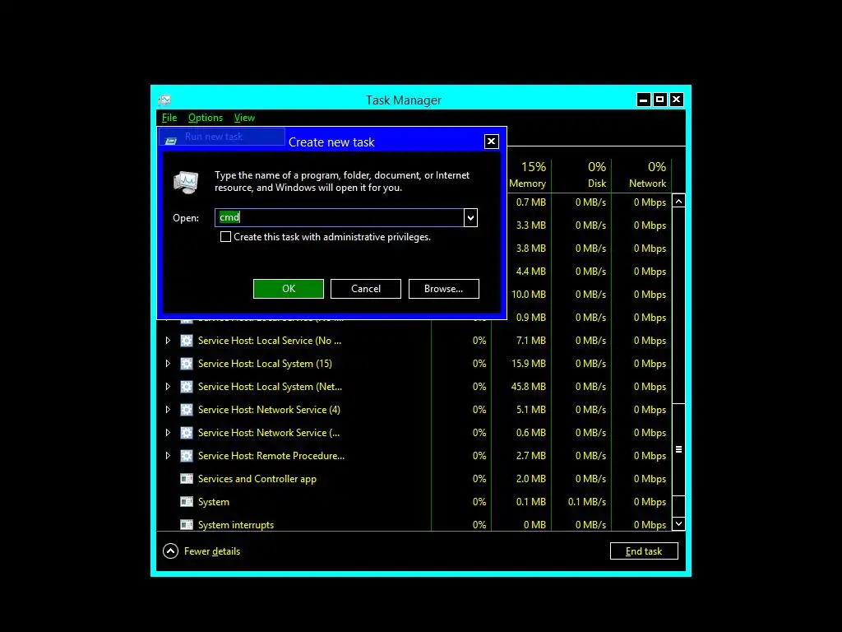
Task: Expand Service Host: Network Service (...
Action: [x=168, y=433]
